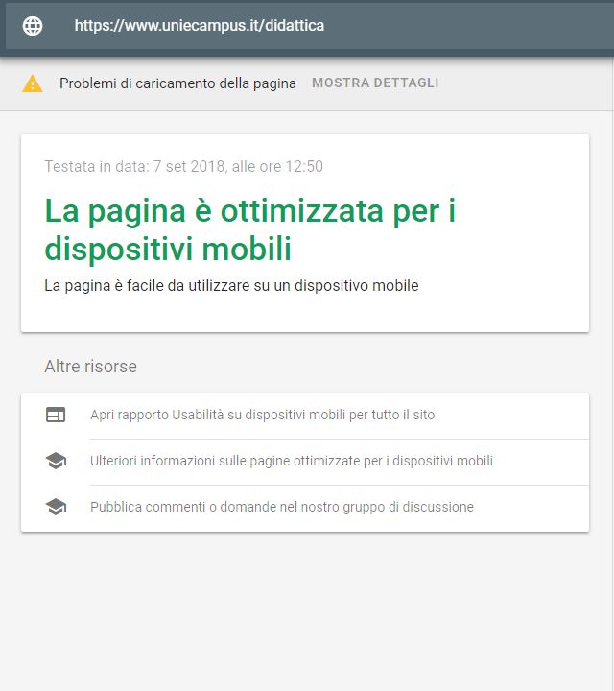Viewport: 614px width, 691px height.
Task: Click the yellow warning triangle icon
Action: tap(33, 83)
